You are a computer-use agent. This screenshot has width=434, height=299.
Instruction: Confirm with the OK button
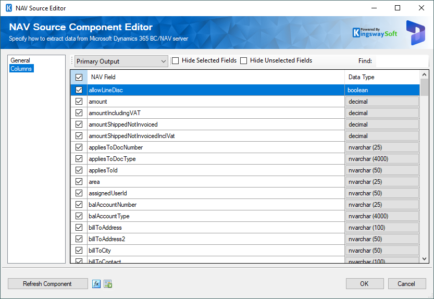pos(365,284)
